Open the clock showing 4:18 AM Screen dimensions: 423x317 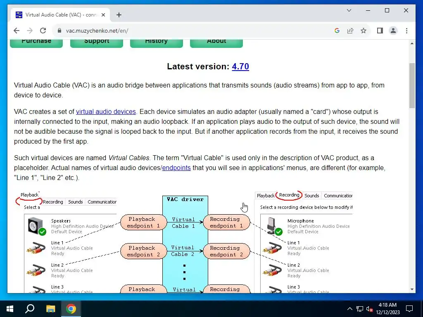click(387, 309)
